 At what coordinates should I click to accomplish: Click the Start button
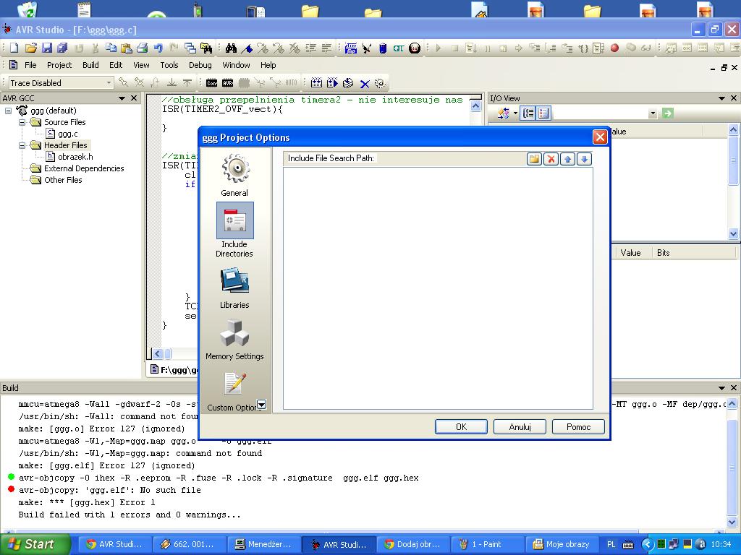[x=35, y=544]
